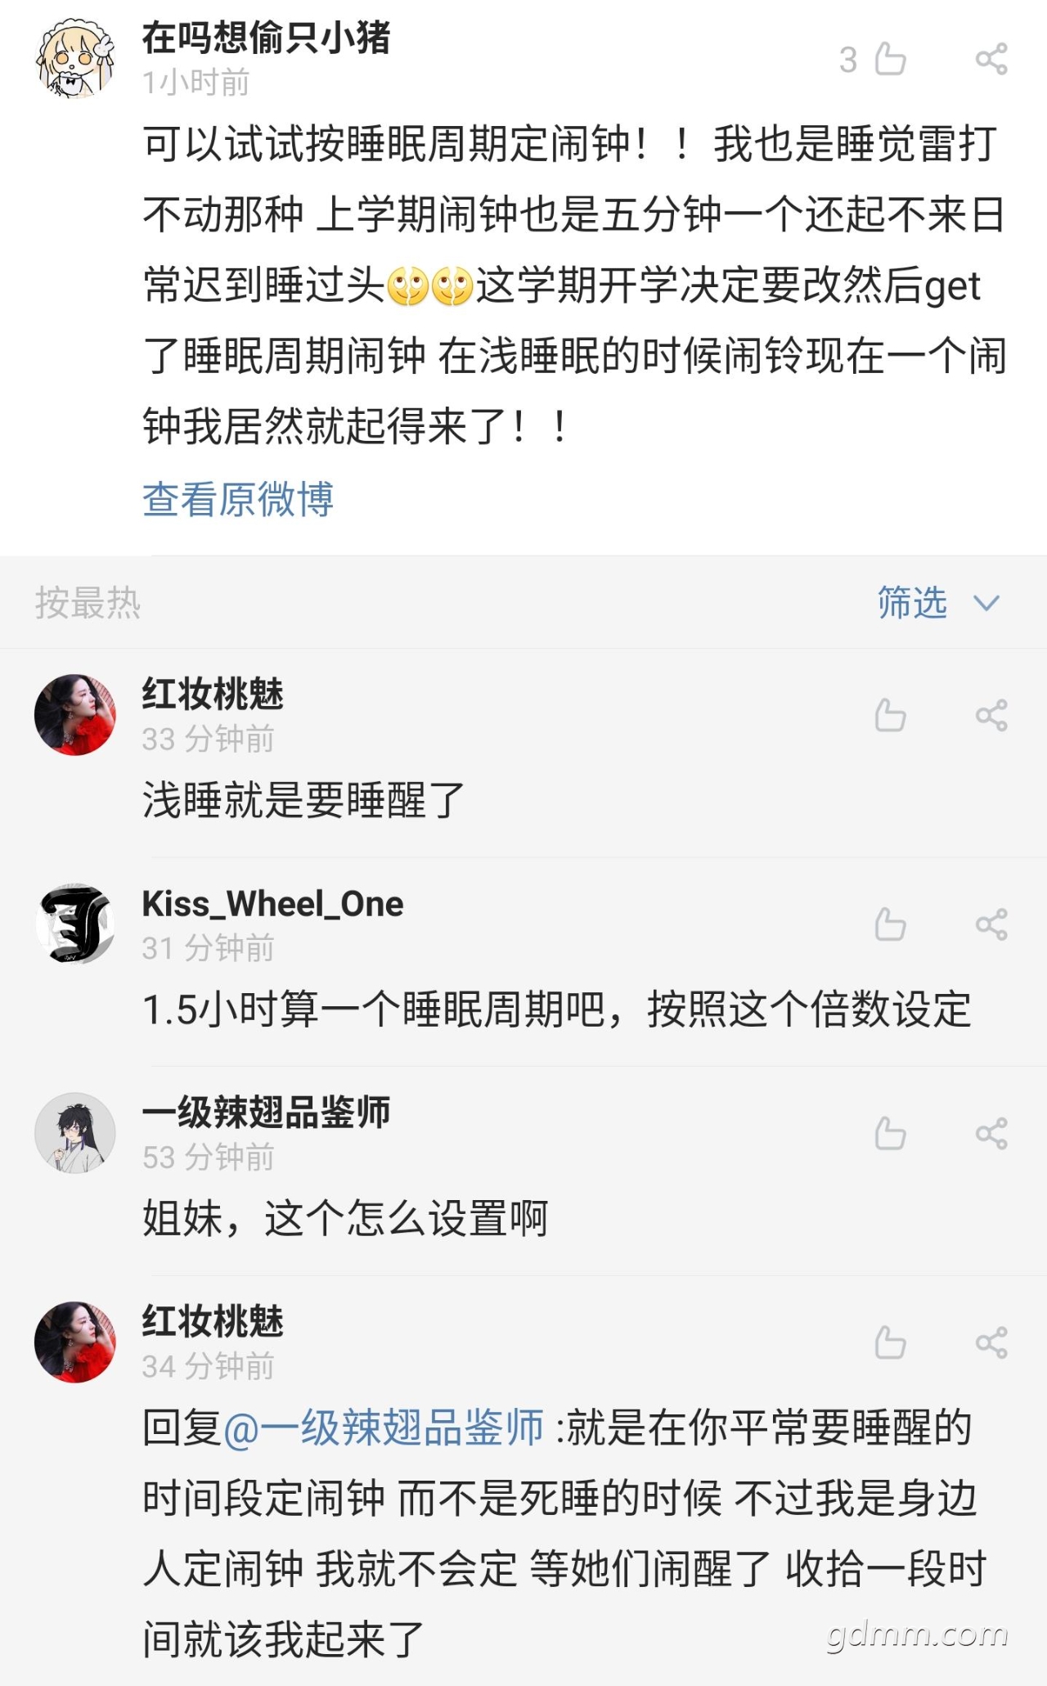Tap the username 一级辣翅品鉴师

pyautogui.click(x=266, y=1113)
